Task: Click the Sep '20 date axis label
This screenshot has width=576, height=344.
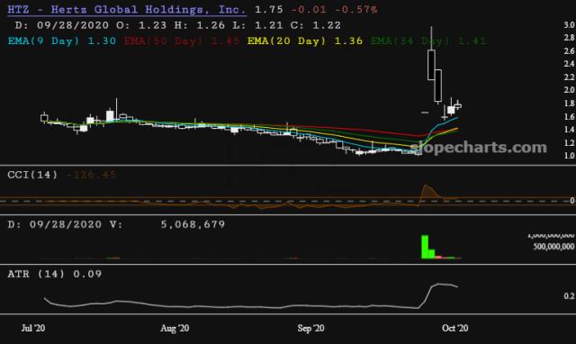Action: 310,328
